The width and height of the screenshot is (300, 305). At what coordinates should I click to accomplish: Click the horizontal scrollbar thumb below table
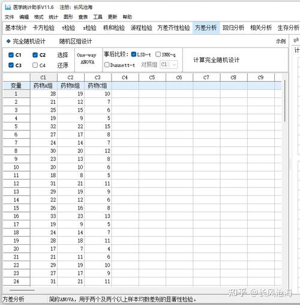point(22,290)
